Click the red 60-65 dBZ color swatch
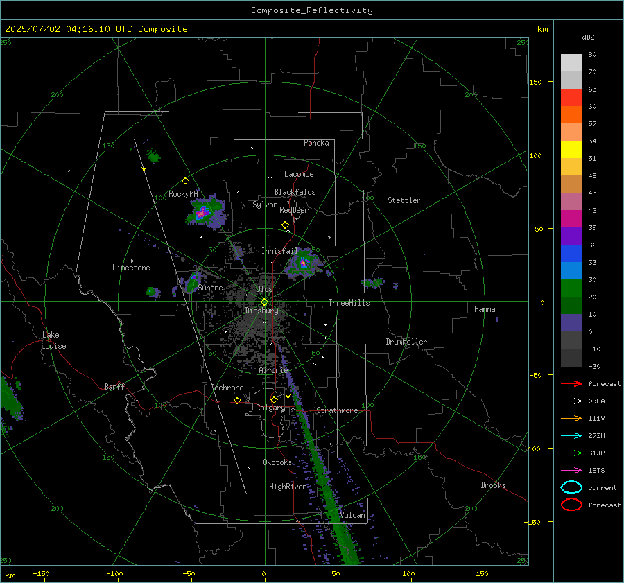Image resolution: width=624 pixels, height=583 pixels. pyautogui.click(x=571, y=98)
